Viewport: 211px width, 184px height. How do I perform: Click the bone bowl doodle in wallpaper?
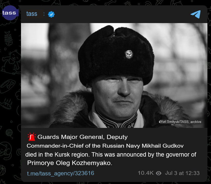coord(7,86)
